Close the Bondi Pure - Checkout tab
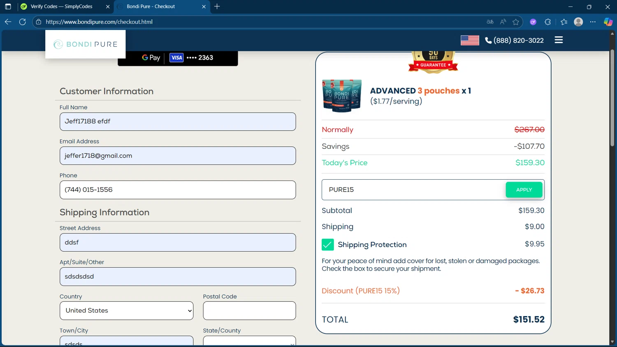The width and height of the screenshot is (617, 347). pyautogui.click(x=204, y=7)
